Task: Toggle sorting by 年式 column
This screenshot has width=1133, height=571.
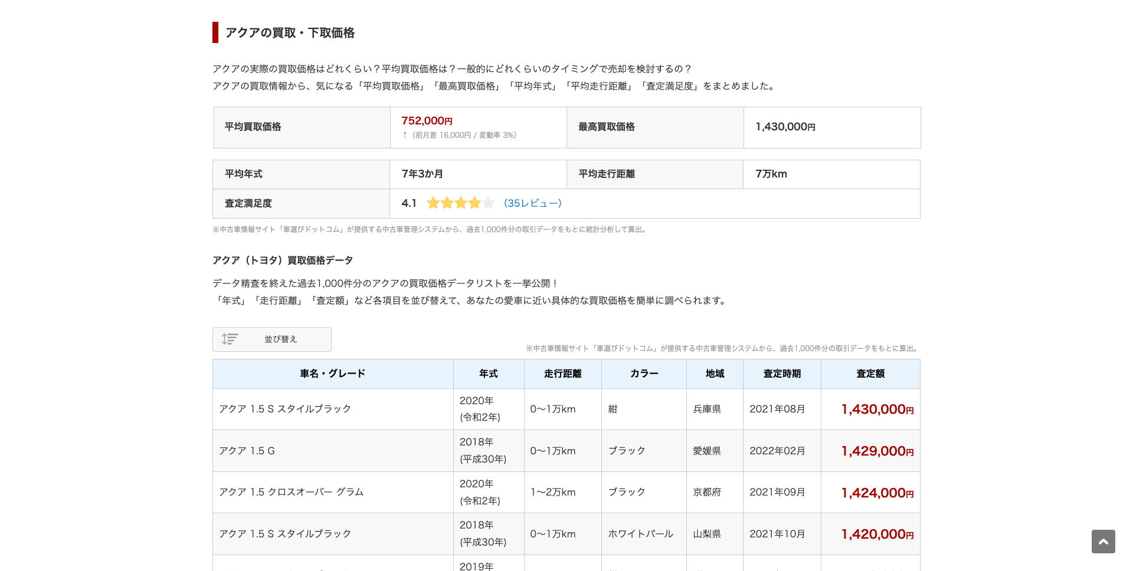Action: [x=489, y=374]
